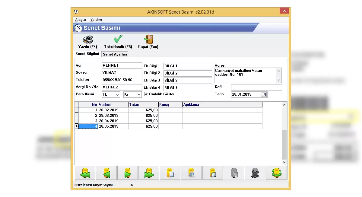The height and width of the screenshot is (197, 362).
Task: Go to the next record
Action: coord(128,173)
